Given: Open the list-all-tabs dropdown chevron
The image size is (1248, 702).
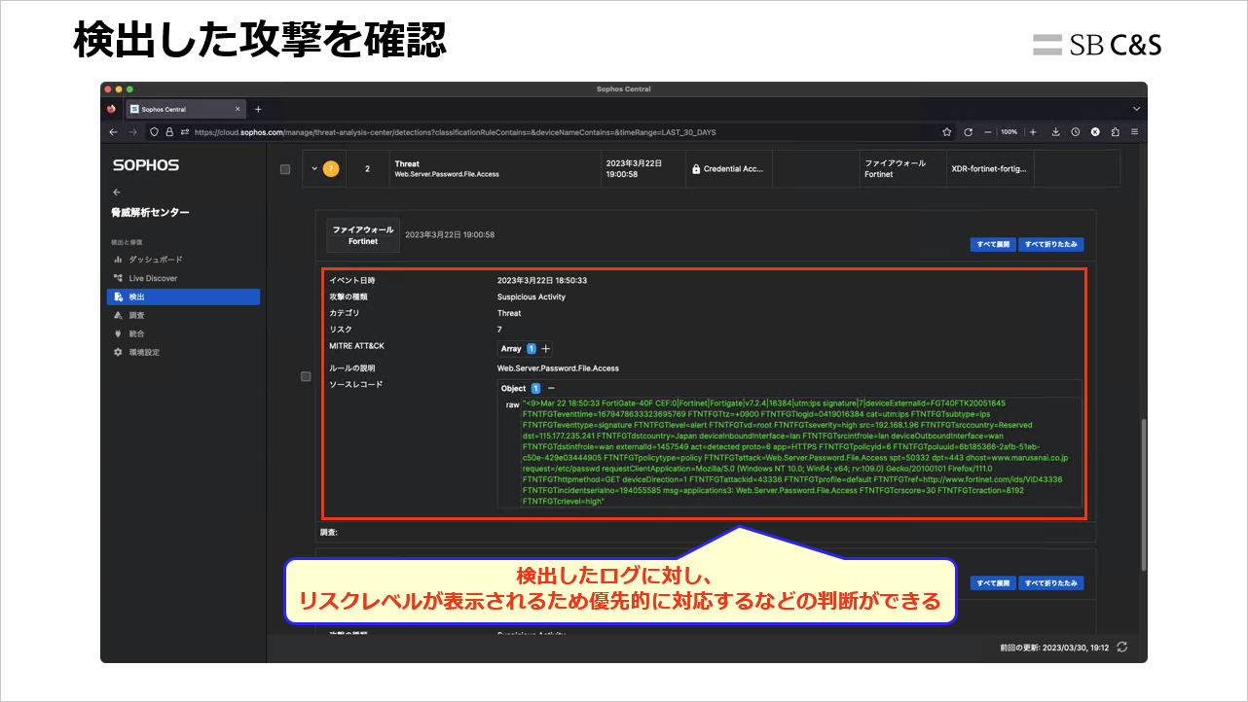Looking at the screenshot, I should tap(1136, 109).
